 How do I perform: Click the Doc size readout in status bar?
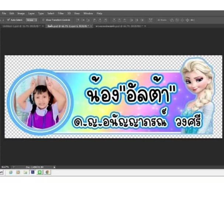tap(35, 167)
